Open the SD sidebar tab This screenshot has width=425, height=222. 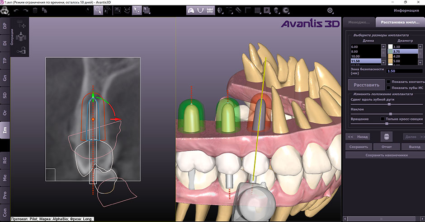[5, 95]
